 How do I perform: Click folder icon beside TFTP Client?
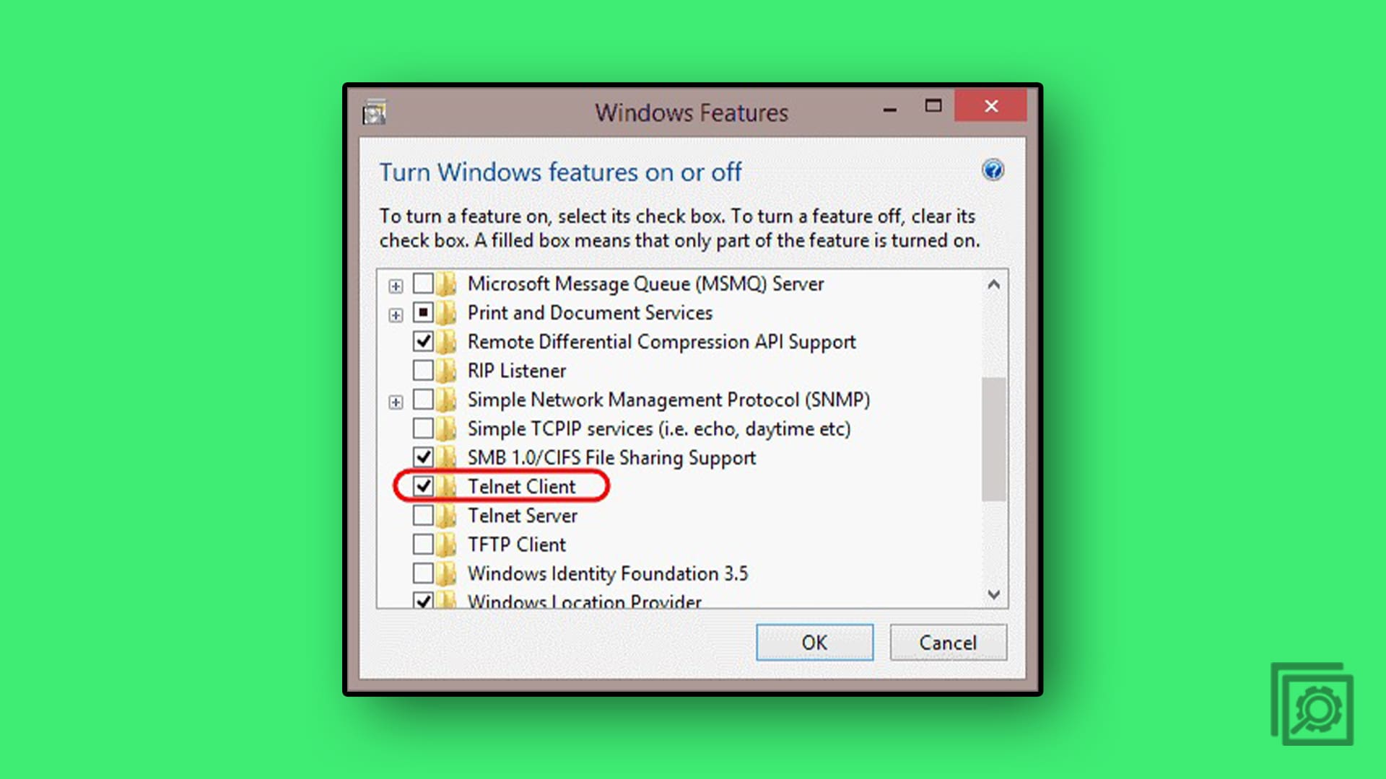click(447, 545)
